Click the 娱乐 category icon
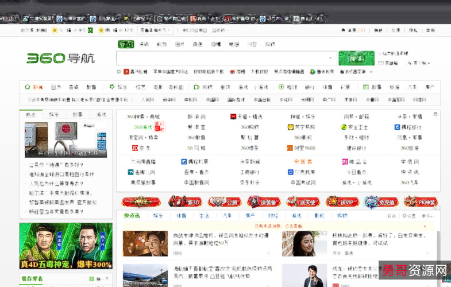 pos(112,87)
